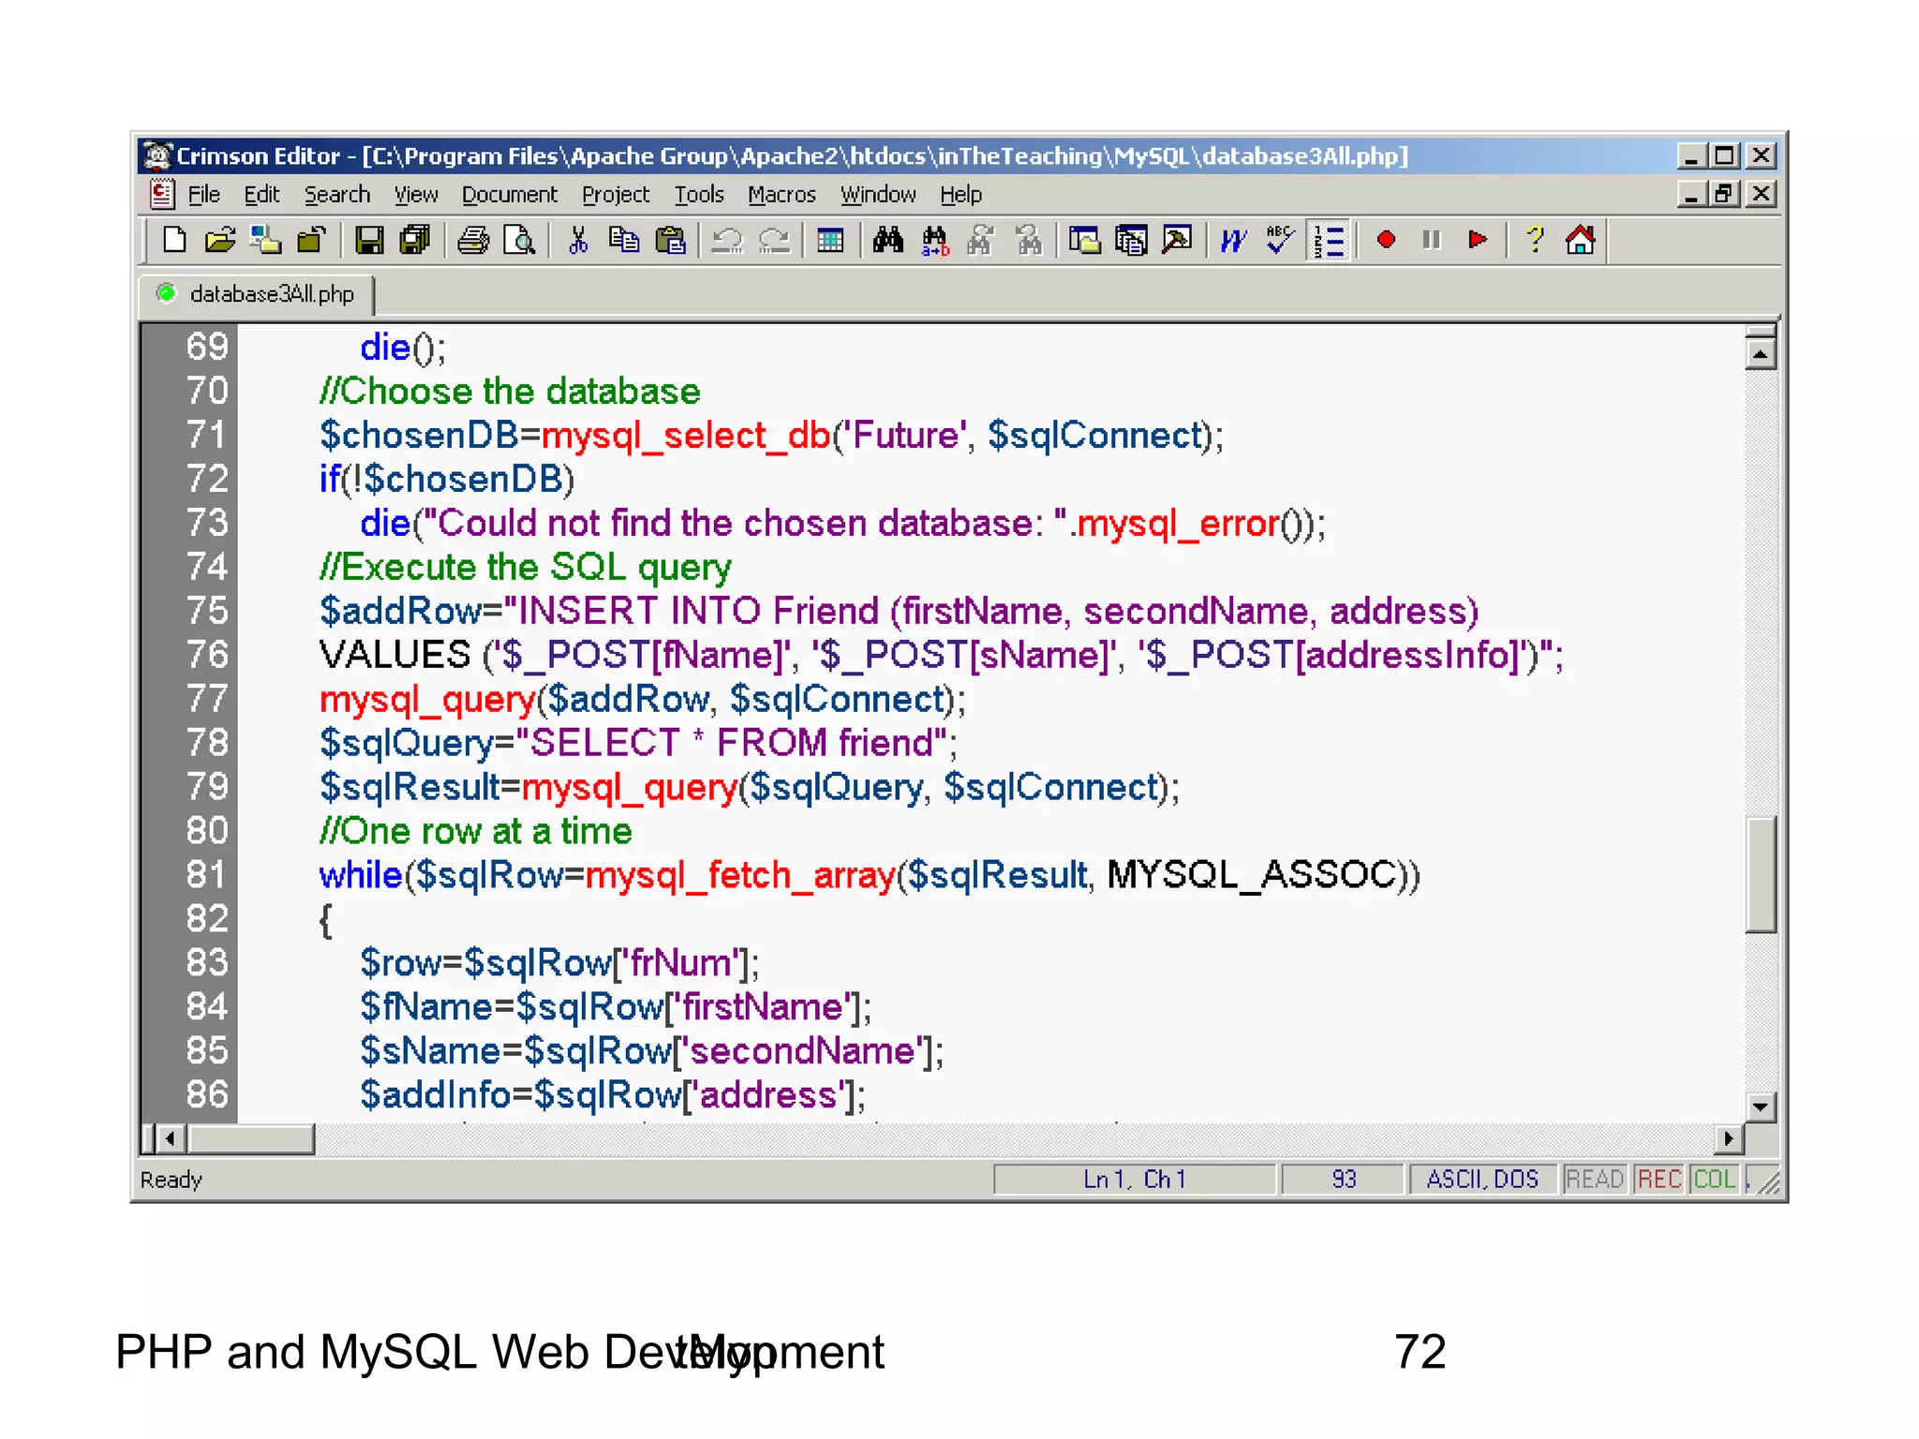Screen dimensions: 1919x1439
Task: Copy selection with the Copy icon
Action: 624,241
